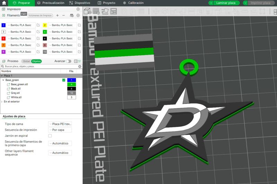Go to the home screen icon

click(4, 3)
